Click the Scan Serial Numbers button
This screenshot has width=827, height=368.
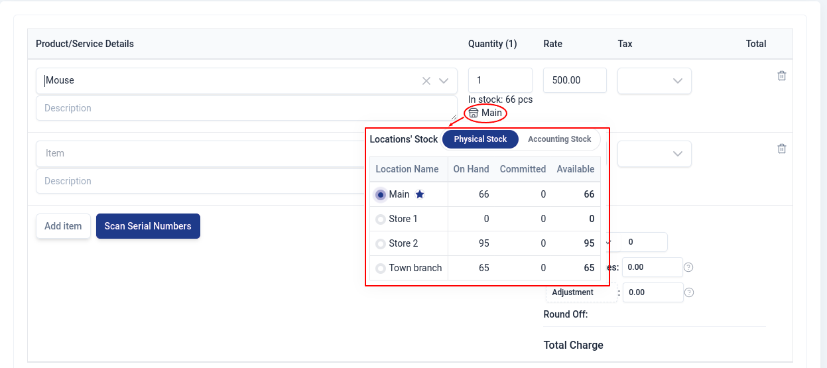[148, 226]
